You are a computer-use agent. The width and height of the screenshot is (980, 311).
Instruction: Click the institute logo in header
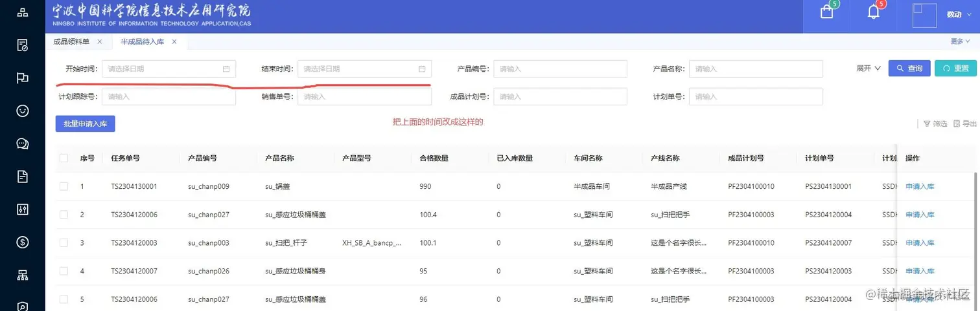[x=152, y=15]
